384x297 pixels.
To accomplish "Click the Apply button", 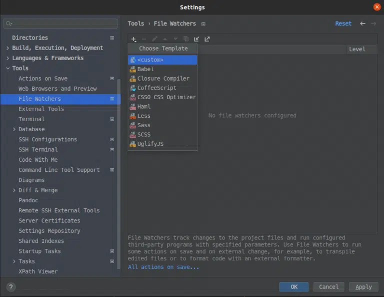I will tap(363, 287).
